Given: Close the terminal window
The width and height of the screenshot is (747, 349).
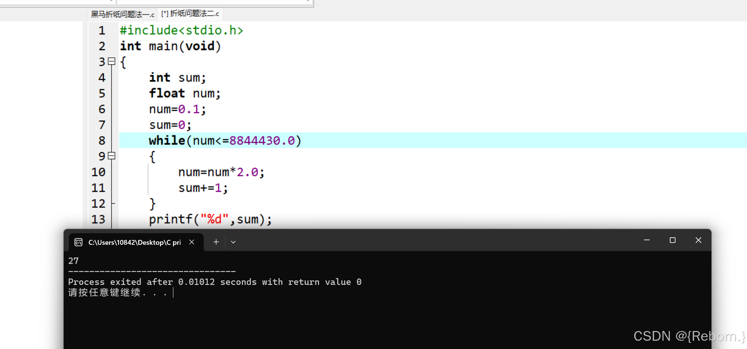Looking at the screenshot, I should (698, 240).
